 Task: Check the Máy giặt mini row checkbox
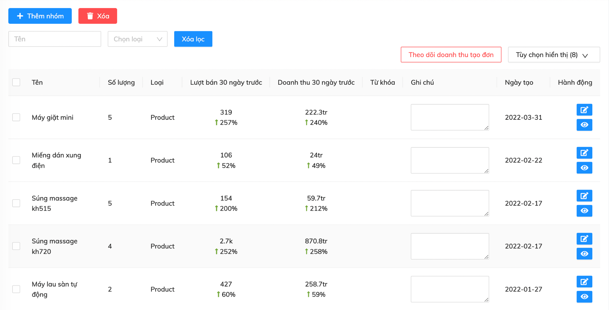[16, 117]
